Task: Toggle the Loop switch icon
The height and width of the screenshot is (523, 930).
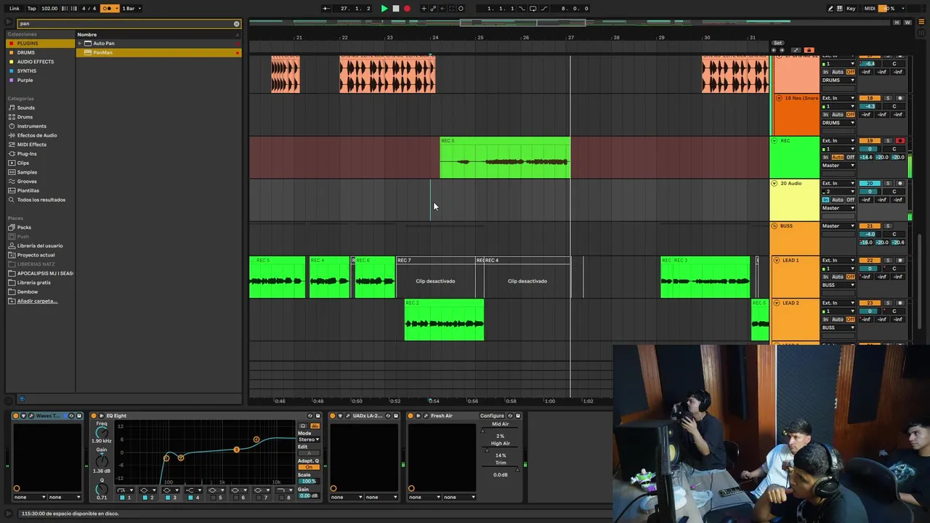Action: pos(533,9)
